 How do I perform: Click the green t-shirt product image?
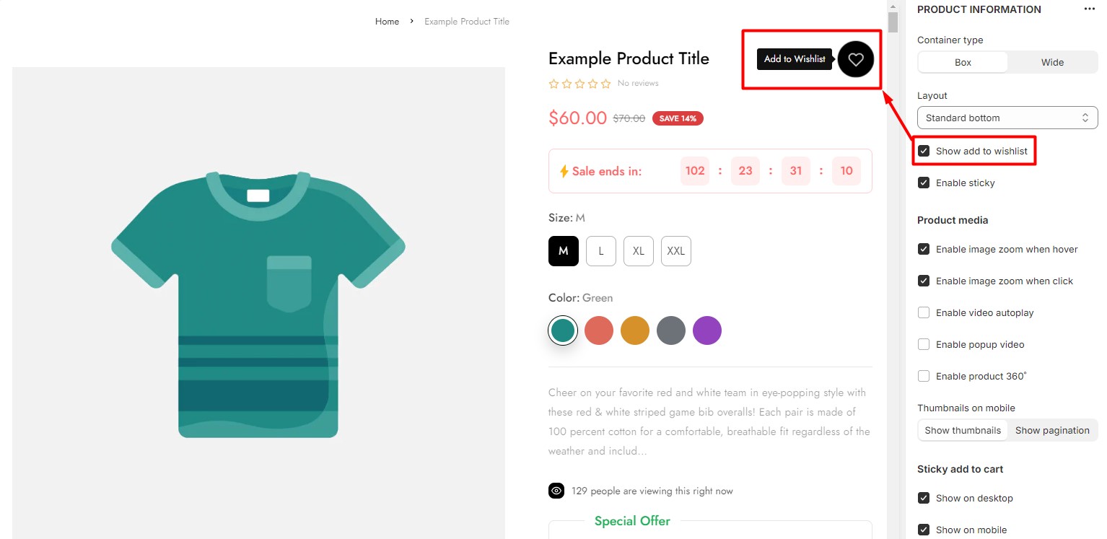[x=258, y=303]
